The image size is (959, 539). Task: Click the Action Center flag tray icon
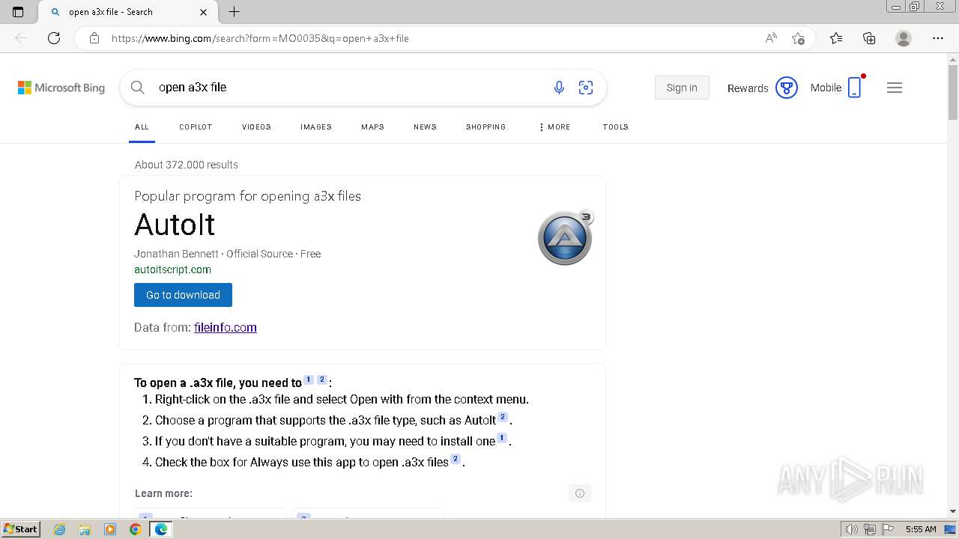887,529
